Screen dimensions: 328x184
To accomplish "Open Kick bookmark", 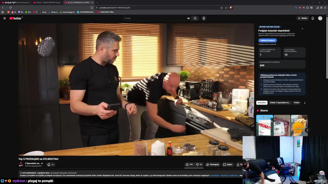I will [x=28, y=12].
